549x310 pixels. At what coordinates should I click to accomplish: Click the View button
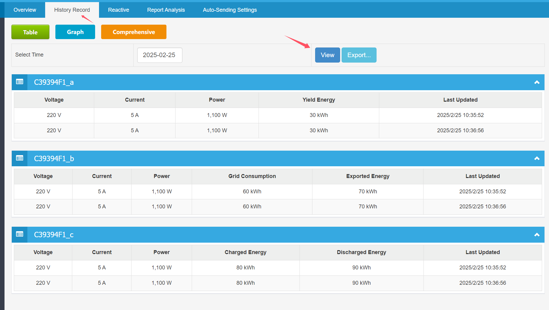pyautogui.click(x=327, y=55)
